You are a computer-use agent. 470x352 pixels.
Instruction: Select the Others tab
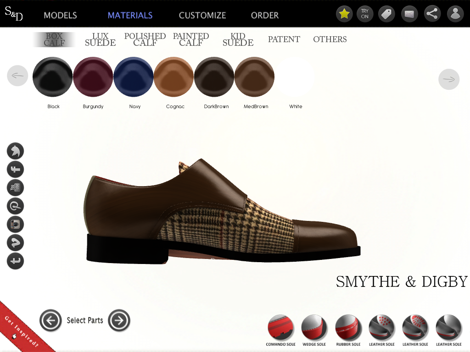(330, 39)
